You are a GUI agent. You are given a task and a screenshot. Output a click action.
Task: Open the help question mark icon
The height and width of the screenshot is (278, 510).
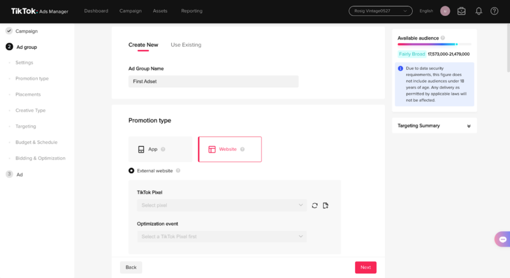(x=494, y=11)
